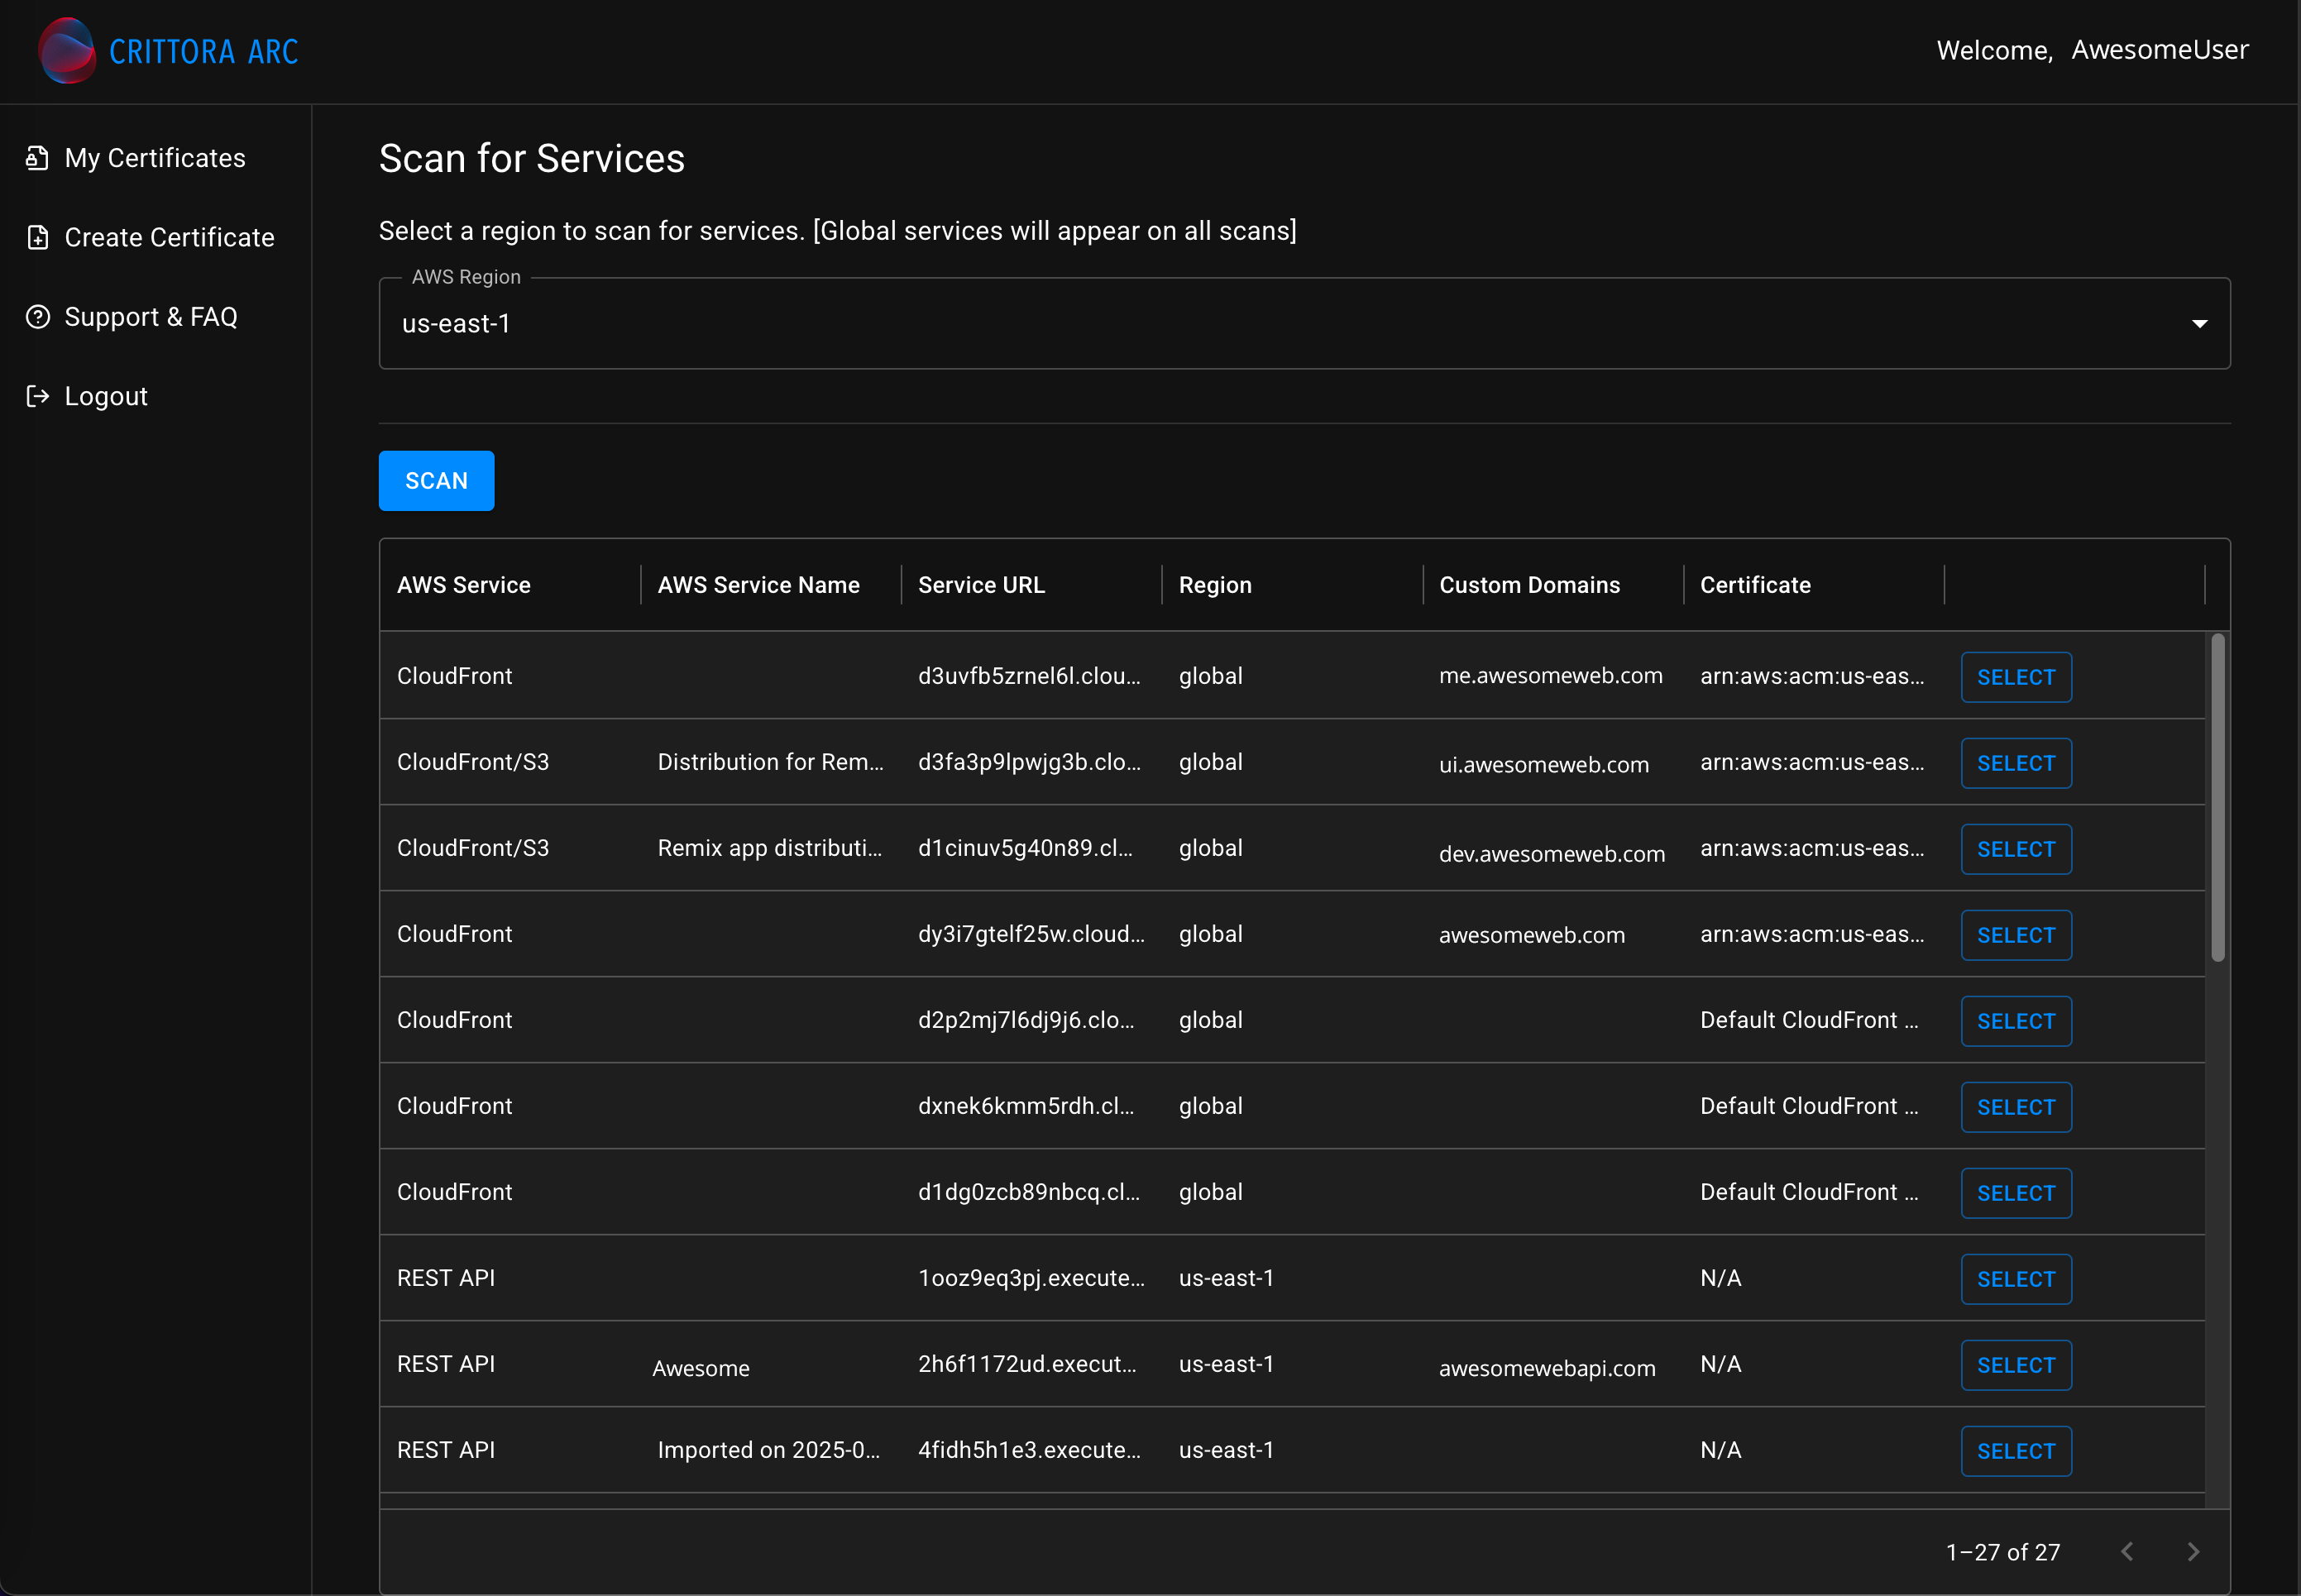Expand the AWS Region dropdown arrow
The image size is (2301, 1596).
(2199, 323)
